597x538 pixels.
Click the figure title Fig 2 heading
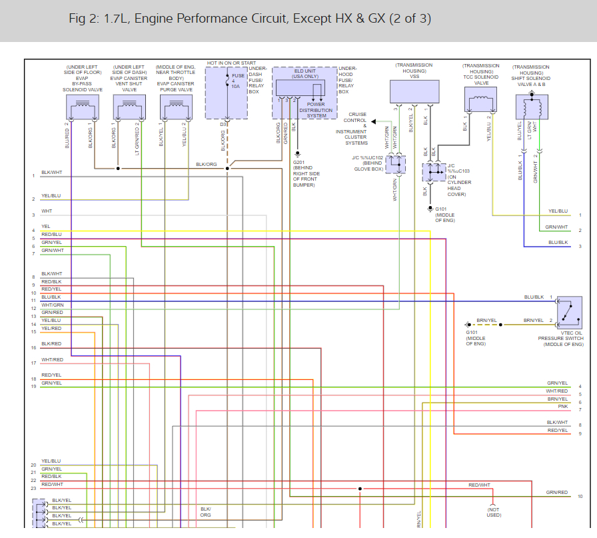coord(250,18)
